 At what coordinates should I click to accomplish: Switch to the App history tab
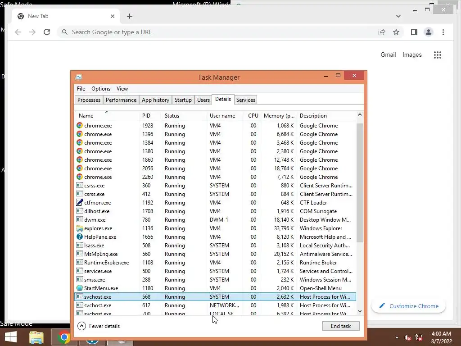(155, 100)
